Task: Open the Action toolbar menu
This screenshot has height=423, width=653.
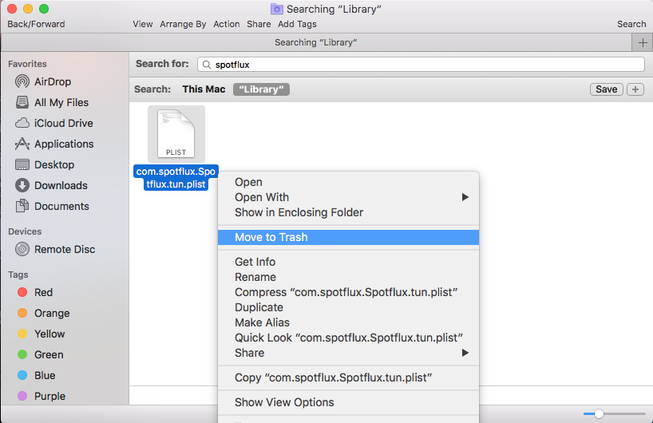Action: point(227,24)
